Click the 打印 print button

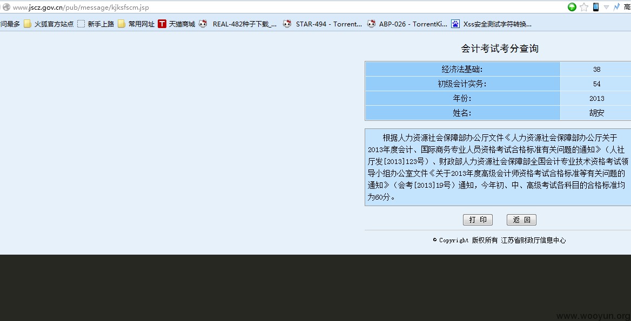478,220
